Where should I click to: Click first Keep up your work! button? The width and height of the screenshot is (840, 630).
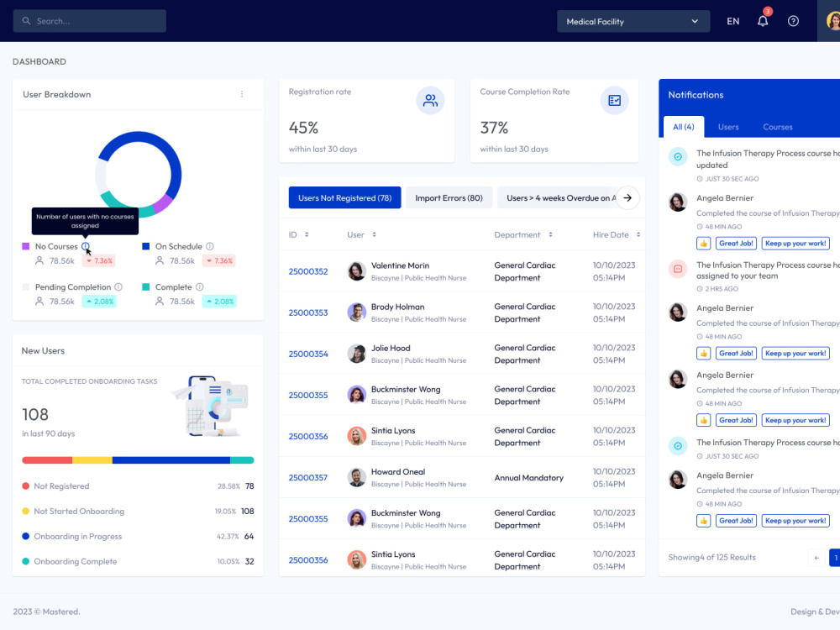click(x=795, y=244)
